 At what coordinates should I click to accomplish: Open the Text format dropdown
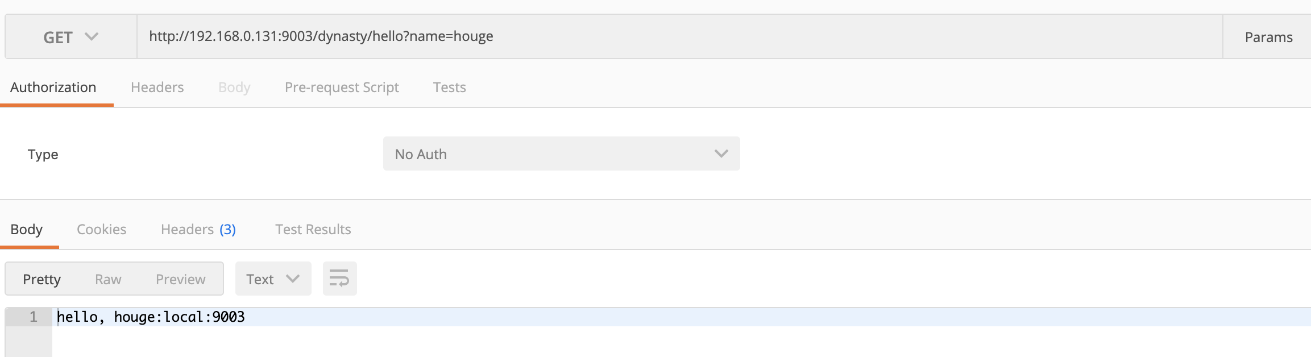tap(273, 279)
